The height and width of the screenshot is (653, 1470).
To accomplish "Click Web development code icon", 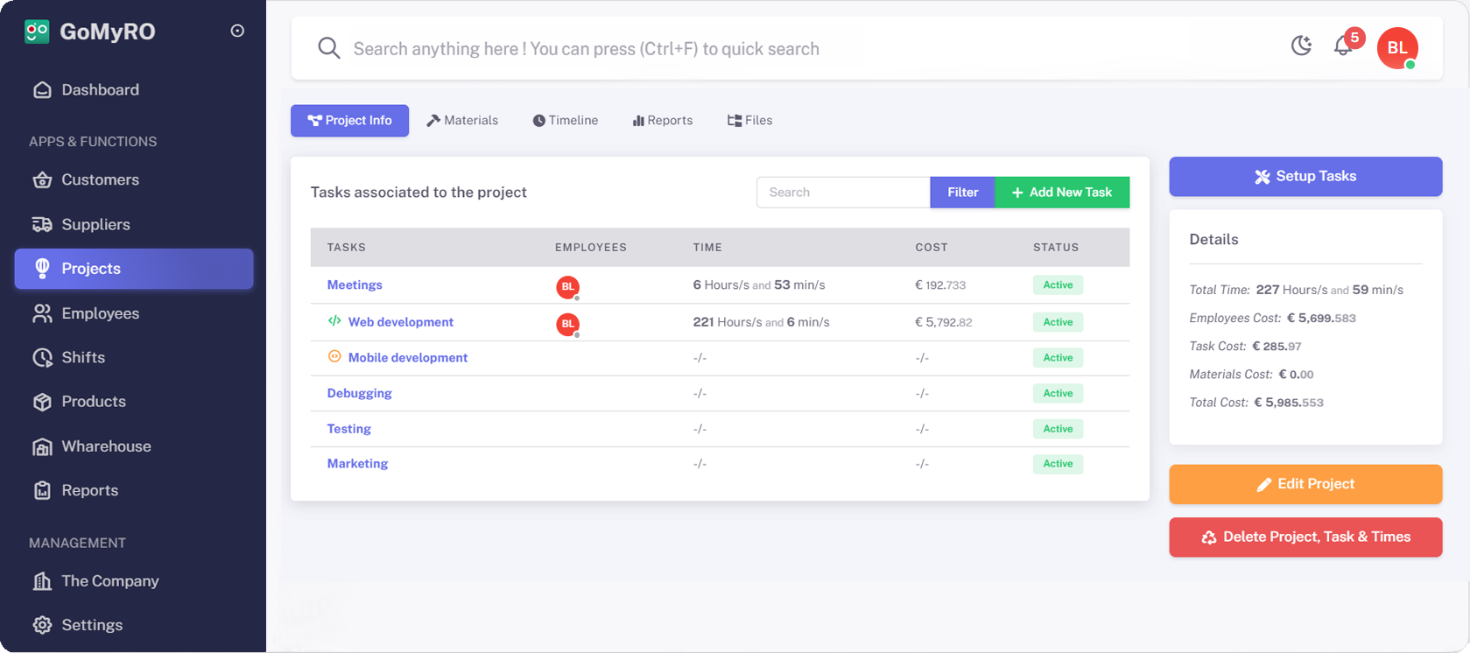I will [334, 321].
